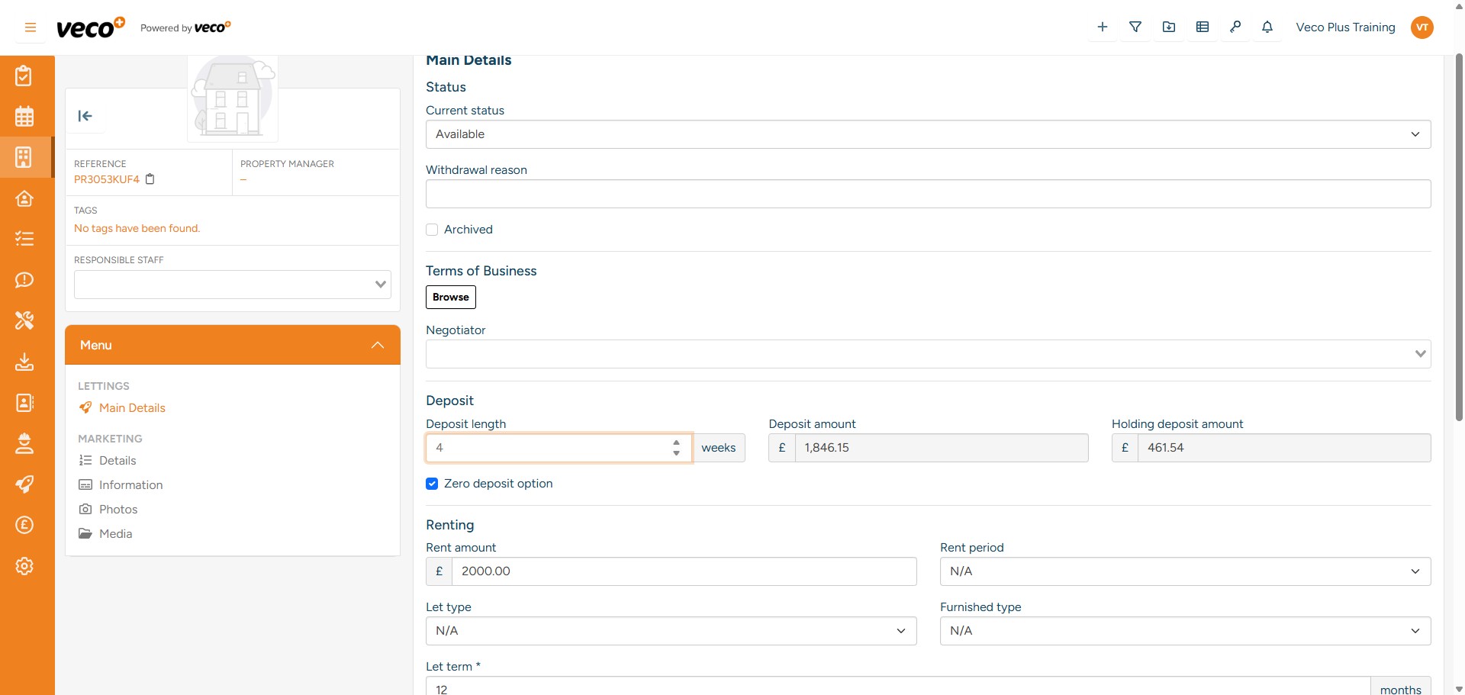The image size is (1465, 695).
Task: Tick the Archived checkbox
Action: (x=432, y=230)
